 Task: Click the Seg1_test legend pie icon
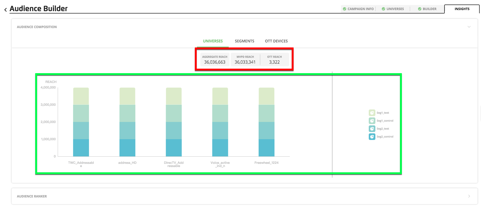coord(372,113)
